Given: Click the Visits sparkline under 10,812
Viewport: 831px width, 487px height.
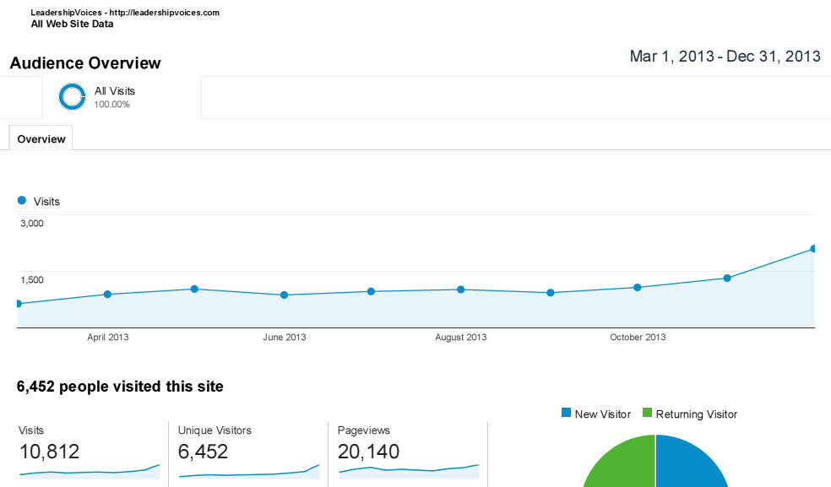Looking at the screenshot, I should pyautogui.click(x=89, y=471).
